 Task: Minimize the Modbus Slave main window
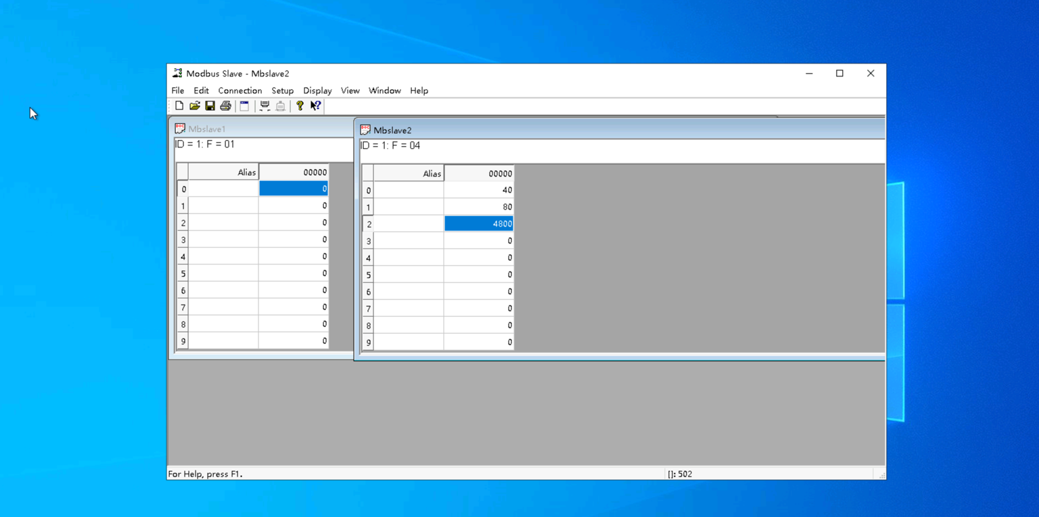pyautogui.click(x=809, y=73)
